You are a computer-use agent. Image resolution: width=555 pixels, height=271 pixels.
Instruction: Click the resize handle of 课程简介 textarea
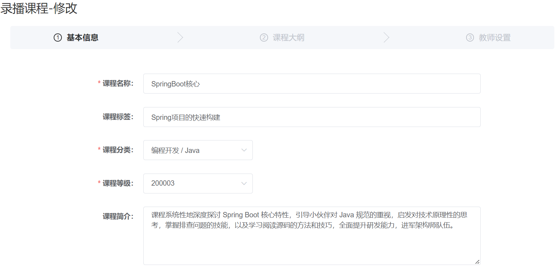(x=477, y=262)
